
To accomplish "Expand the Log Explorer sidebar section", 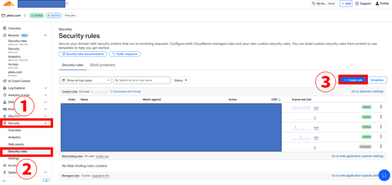I will point(46,88).
